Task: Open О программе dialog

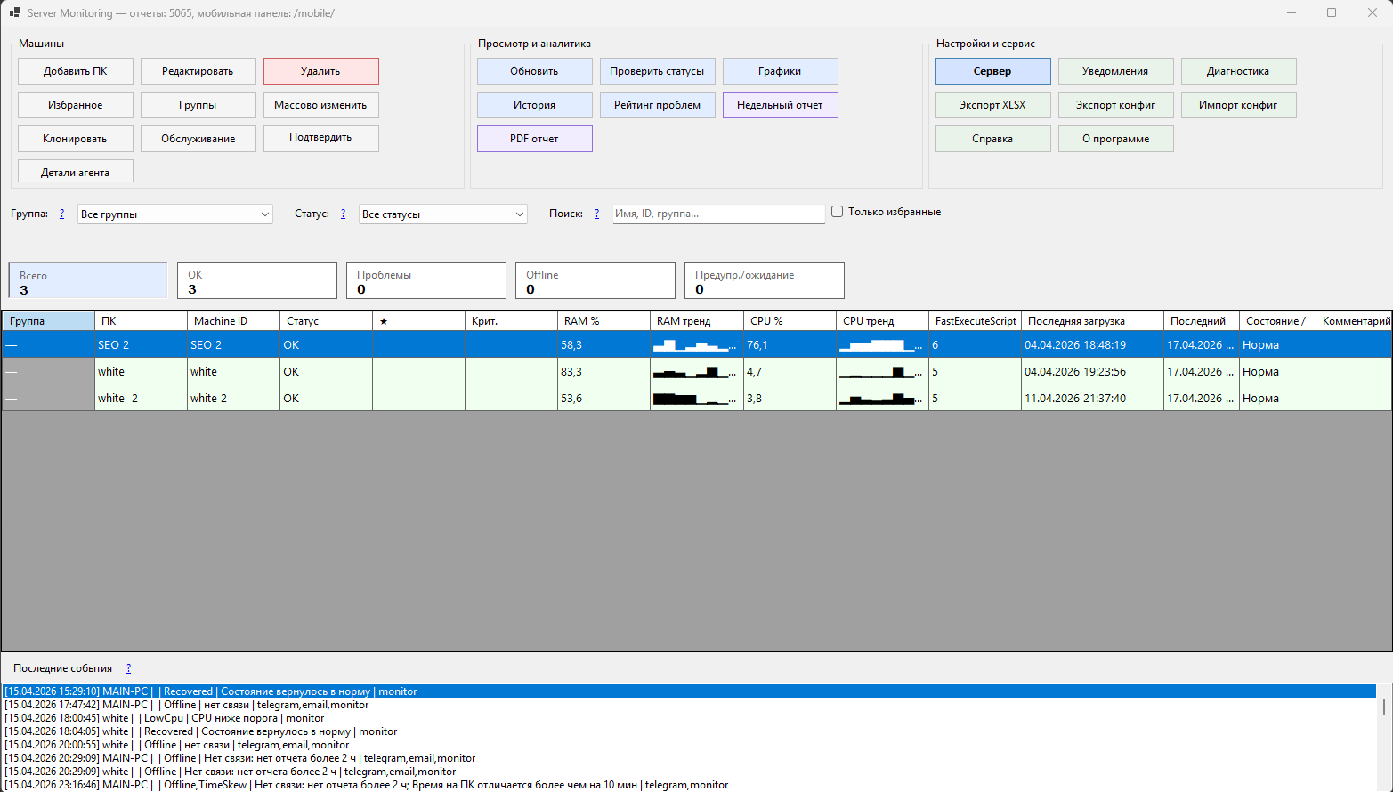Action: [x=1115, y=139]
